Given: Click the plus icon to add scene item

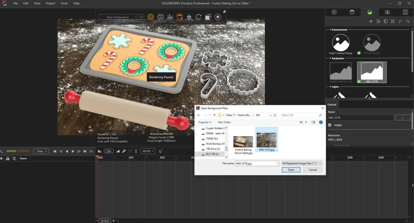Looking at the screenshot, I should pyautogui.click(x=371, y=21).
